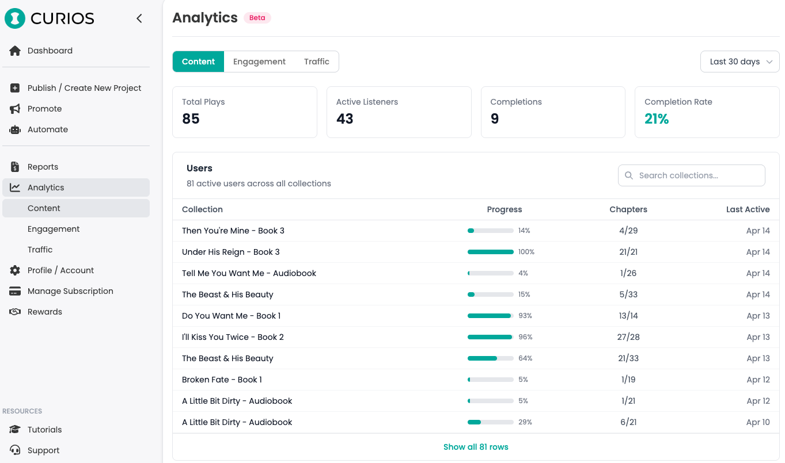Screen dimensions: 785x463
Task: Click the Publish / Create New Project plus icon
Action: pos(15,88)
